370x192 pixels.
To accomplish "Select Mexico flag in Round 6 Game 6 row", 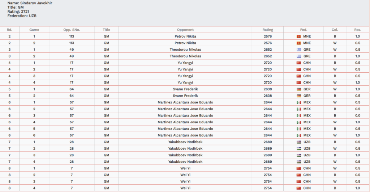I will [x=298, y=135].
